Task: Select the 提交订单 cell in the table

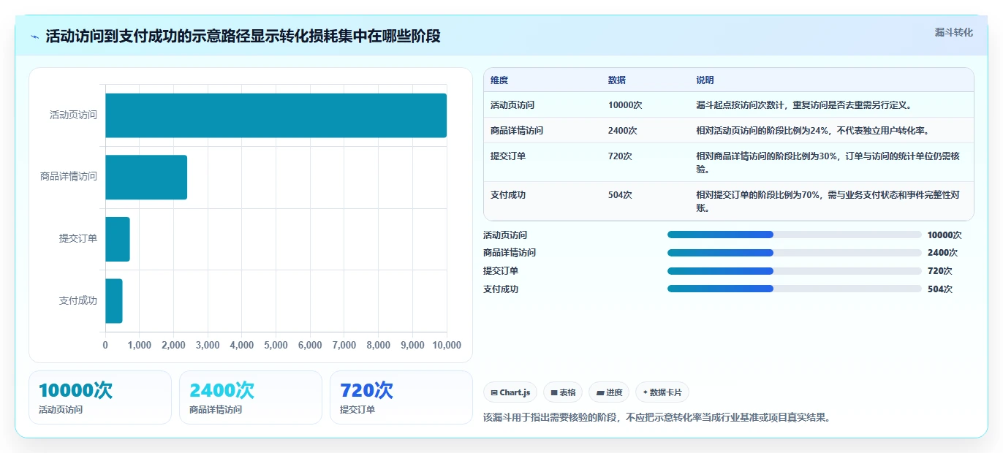Action: pos(508,156)
